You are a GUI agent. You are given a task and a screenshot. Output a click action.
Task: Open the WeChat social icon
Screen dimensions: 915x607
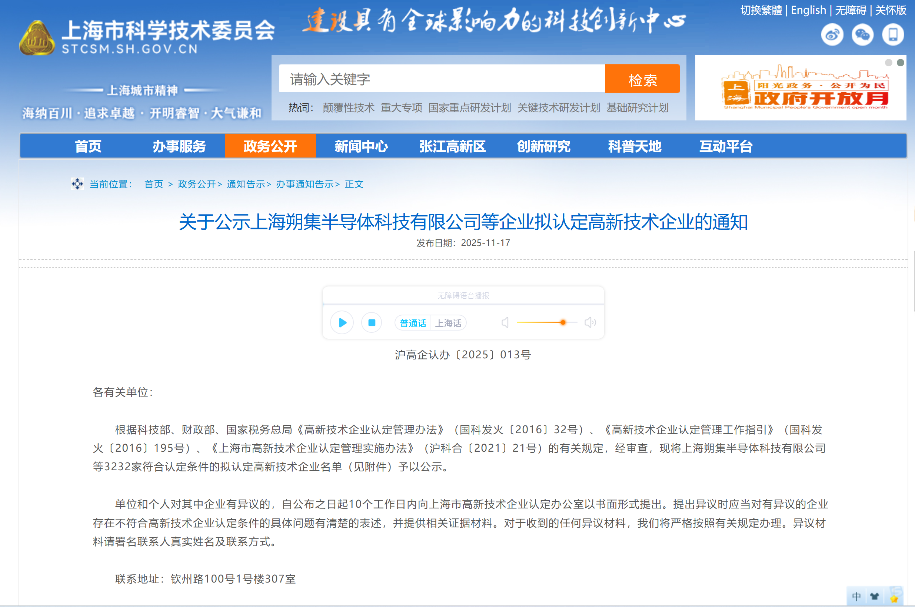pos(862,35)
